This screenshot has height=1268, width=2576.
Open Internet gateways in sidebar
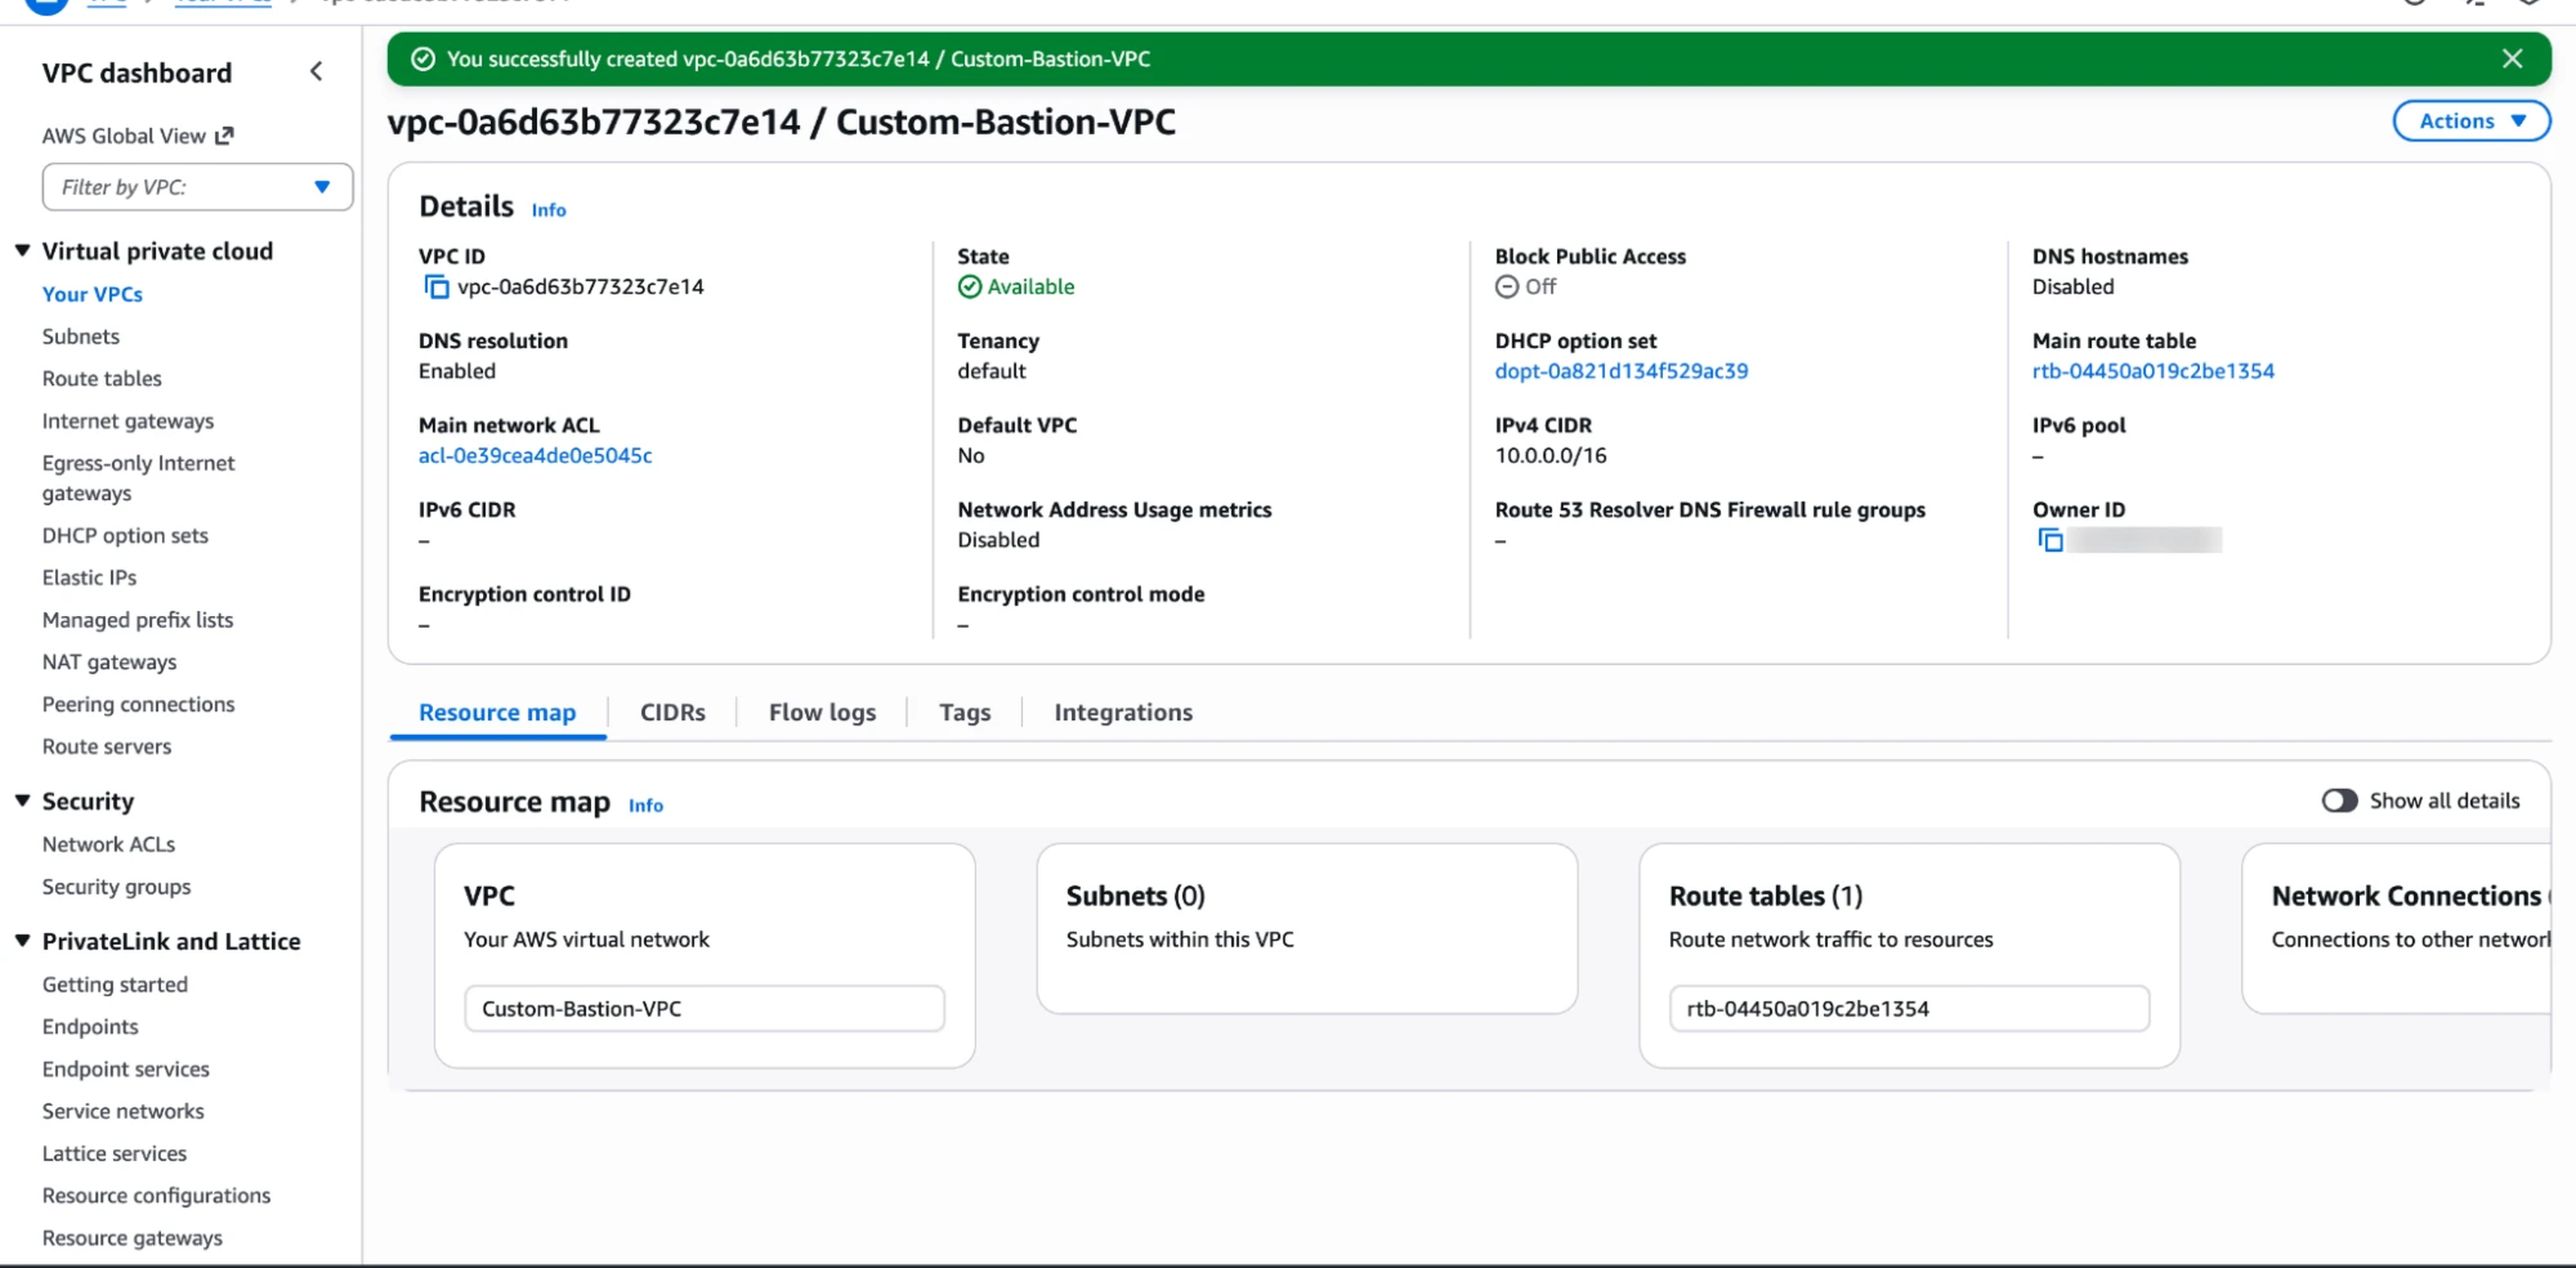click(x=128, y=421)
